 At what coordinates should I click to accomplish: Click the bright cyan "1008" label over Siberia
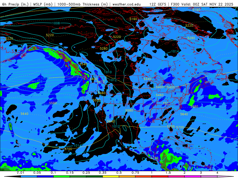pos(56,23)
